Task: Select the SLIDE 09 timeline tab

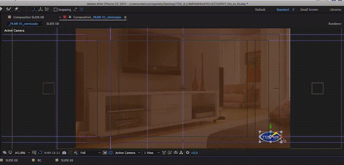Action: 67,160
